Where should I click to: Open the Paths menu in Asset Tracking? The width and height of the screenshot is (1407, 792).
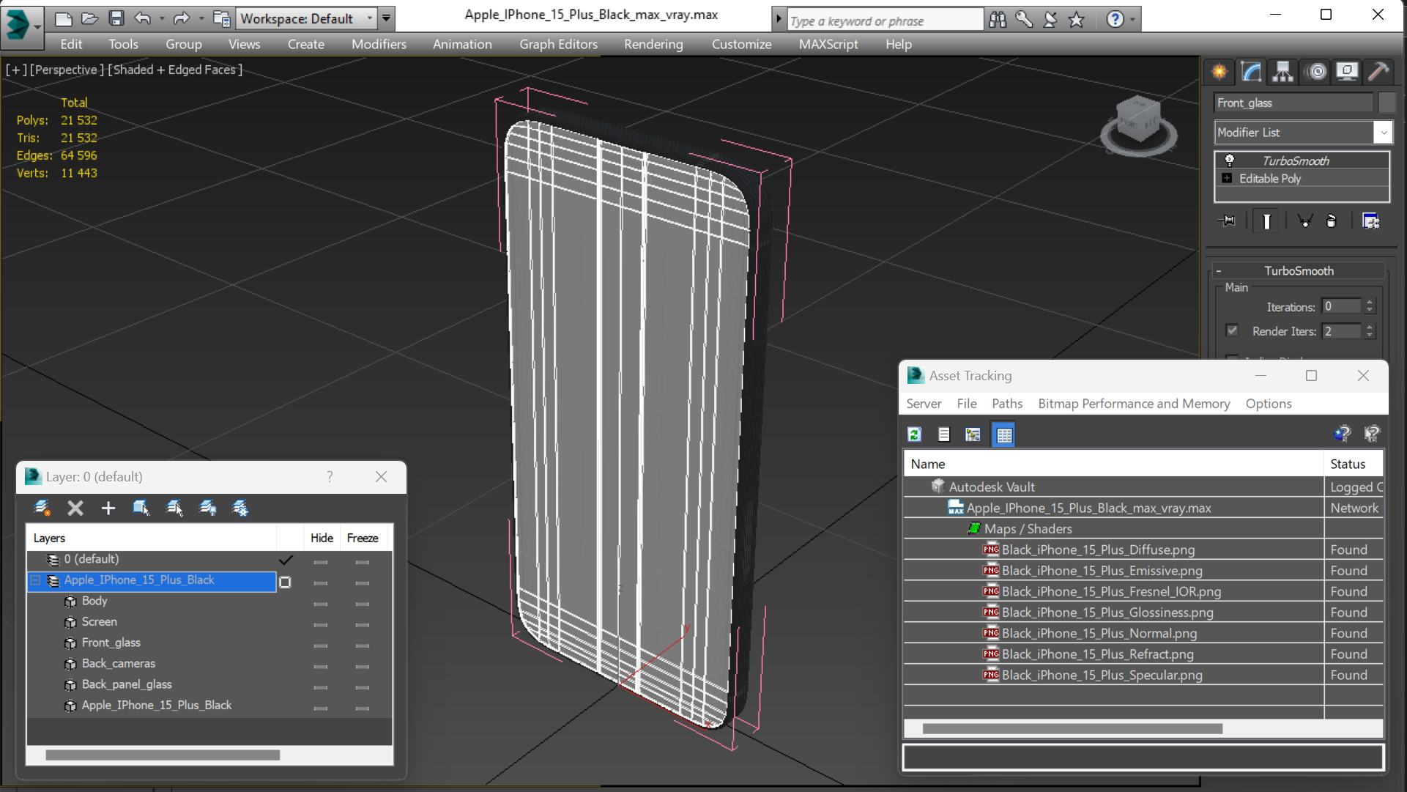[1007, 404]
